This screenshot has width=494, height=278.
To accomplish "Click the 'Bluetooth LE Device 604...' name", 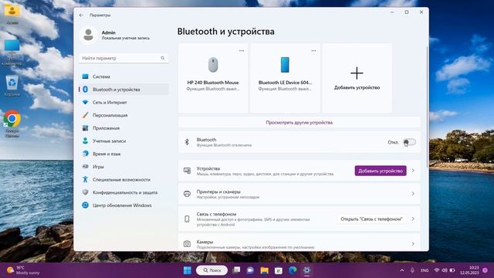I will coord(285,83).
